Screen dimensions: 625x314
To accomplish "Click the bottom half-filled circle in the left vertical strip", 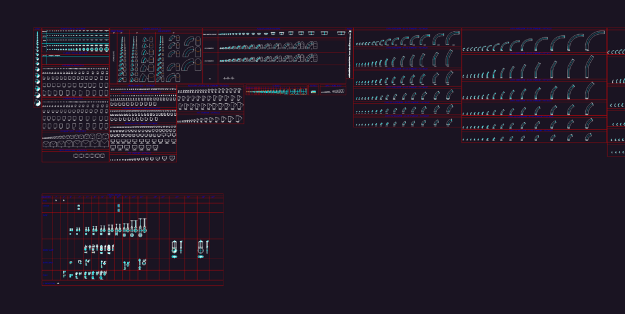I will tap(38, 103).
